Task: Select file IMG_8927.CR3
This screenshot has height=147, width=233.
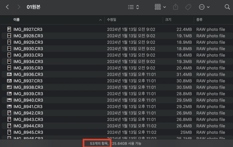Action: point(28,29)
